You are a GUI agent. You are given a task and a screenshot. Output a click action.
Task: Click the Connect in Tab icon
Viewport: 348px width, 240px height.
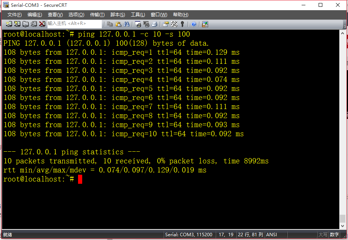pos(26,24)
